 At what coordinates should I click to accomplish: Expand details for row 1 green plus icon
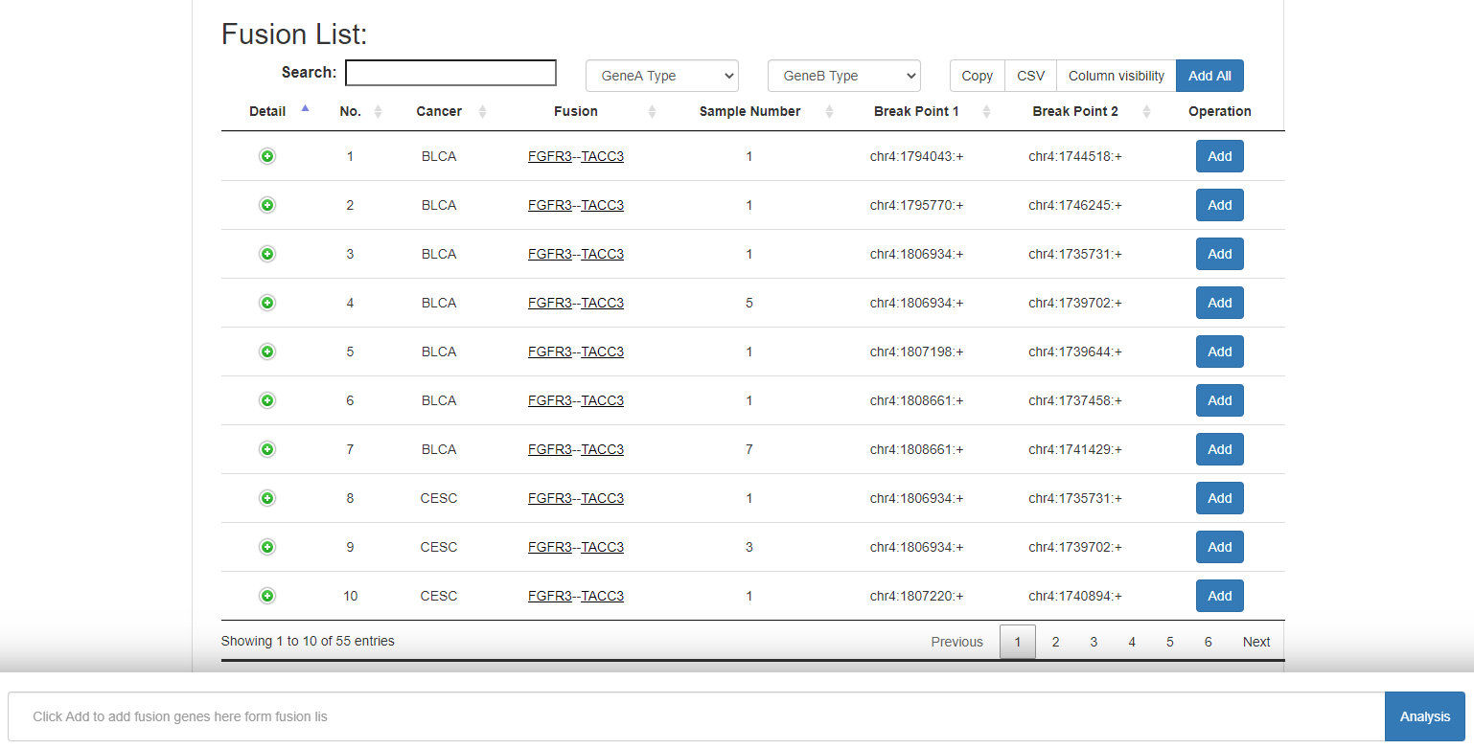click(267, 156)
